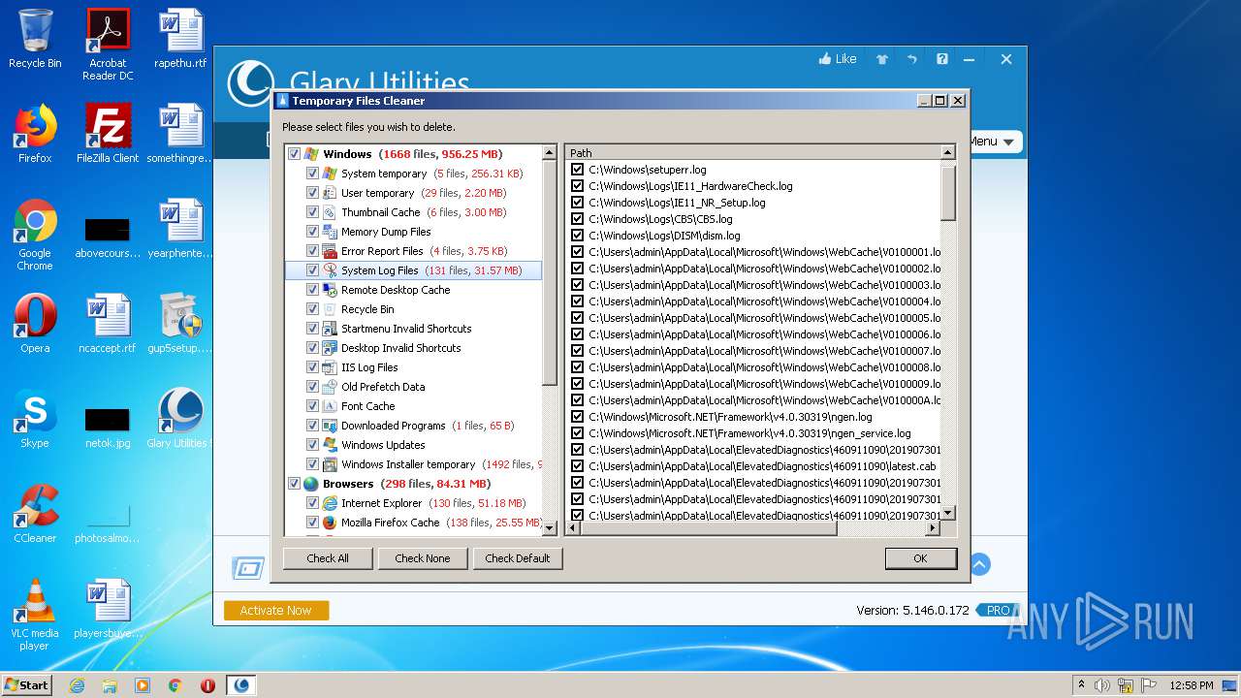Uncheck the System temporary checkbox
The height and width of the screenshot is (698, 1241).
coord(312,174)
